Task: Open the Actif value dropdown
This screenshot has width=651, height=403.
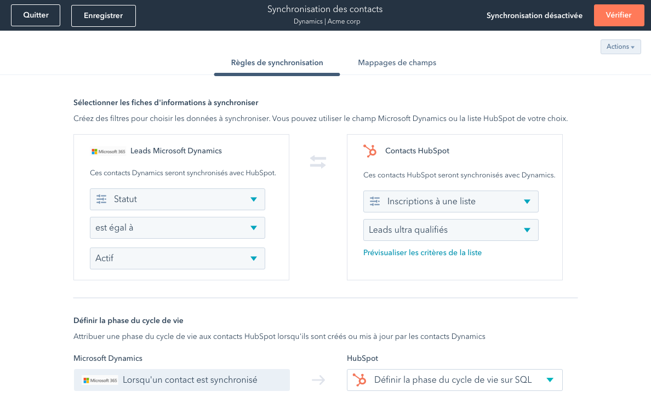Action: point(253,258)
